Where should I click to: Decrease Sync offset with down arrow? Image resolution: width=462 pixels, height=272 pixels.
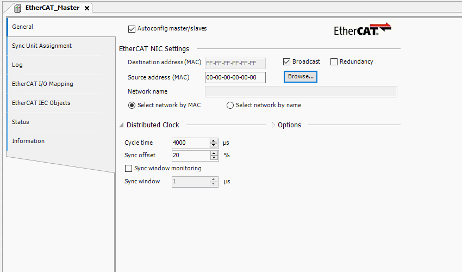pos(214,158)
